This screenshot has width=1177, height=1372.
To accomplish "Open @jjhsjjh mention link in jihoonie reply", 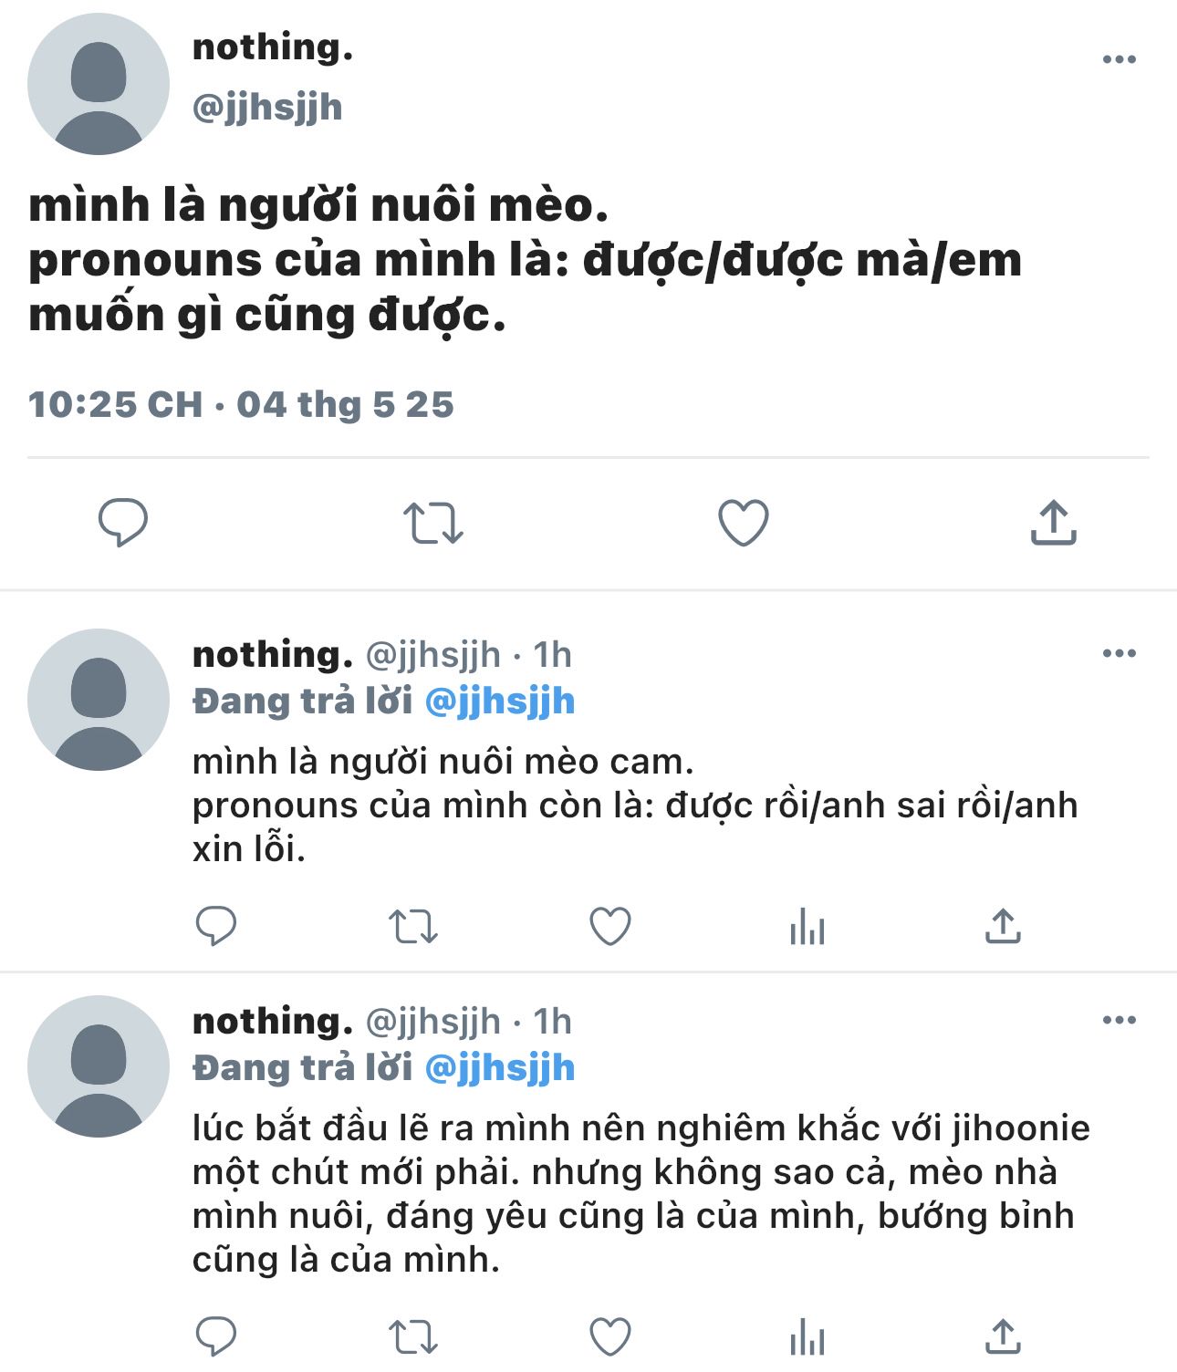I will click(x=500, y=1068).
